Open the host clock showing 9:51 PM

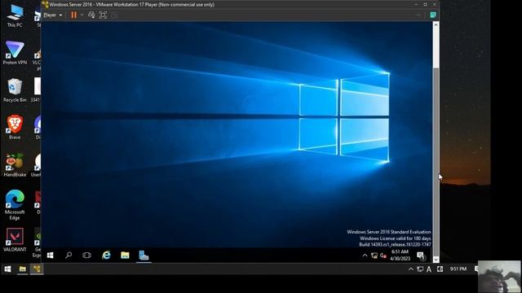tap(458, 269)
